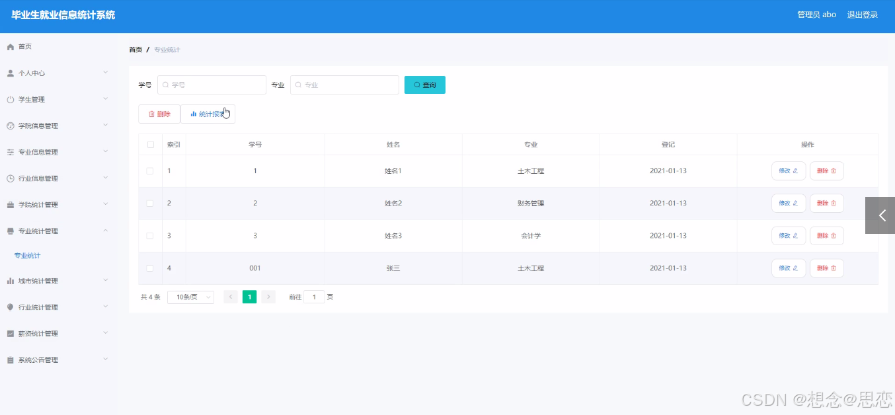This screenshot has height=415, width=895.
Task: Click the sliders icon for 专业信息管理
Action: click(x=11, y=152)
